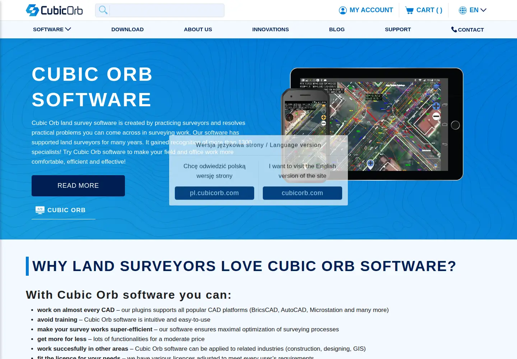517x359 pixels.
Task: Click the 'CUBIC ORB SOFTWARE' hero title
Action: point(92,87)
